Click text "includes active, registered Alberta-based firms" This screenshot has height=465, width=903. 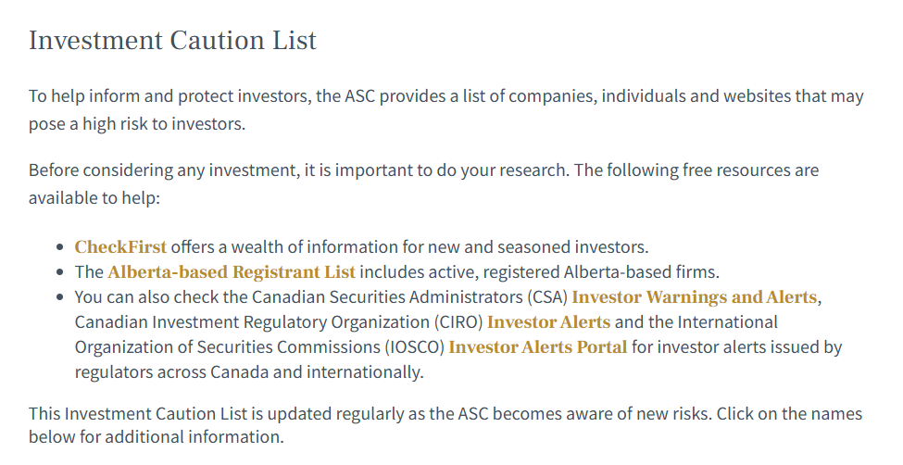(x=540, y=272)
